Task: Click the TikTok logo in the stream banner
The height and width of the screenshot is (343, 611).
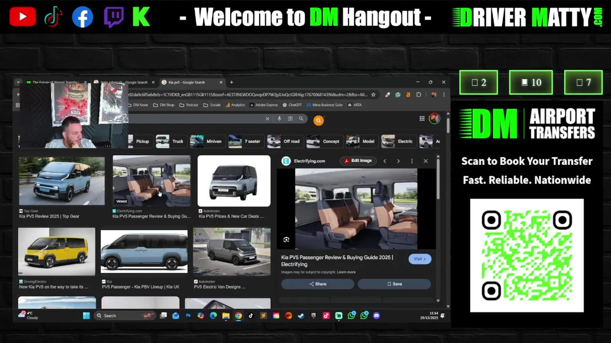Action: [x=53, y=17]
